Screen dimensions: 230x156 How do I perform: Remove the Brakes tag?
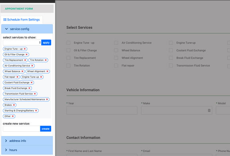tap(14, 105)
